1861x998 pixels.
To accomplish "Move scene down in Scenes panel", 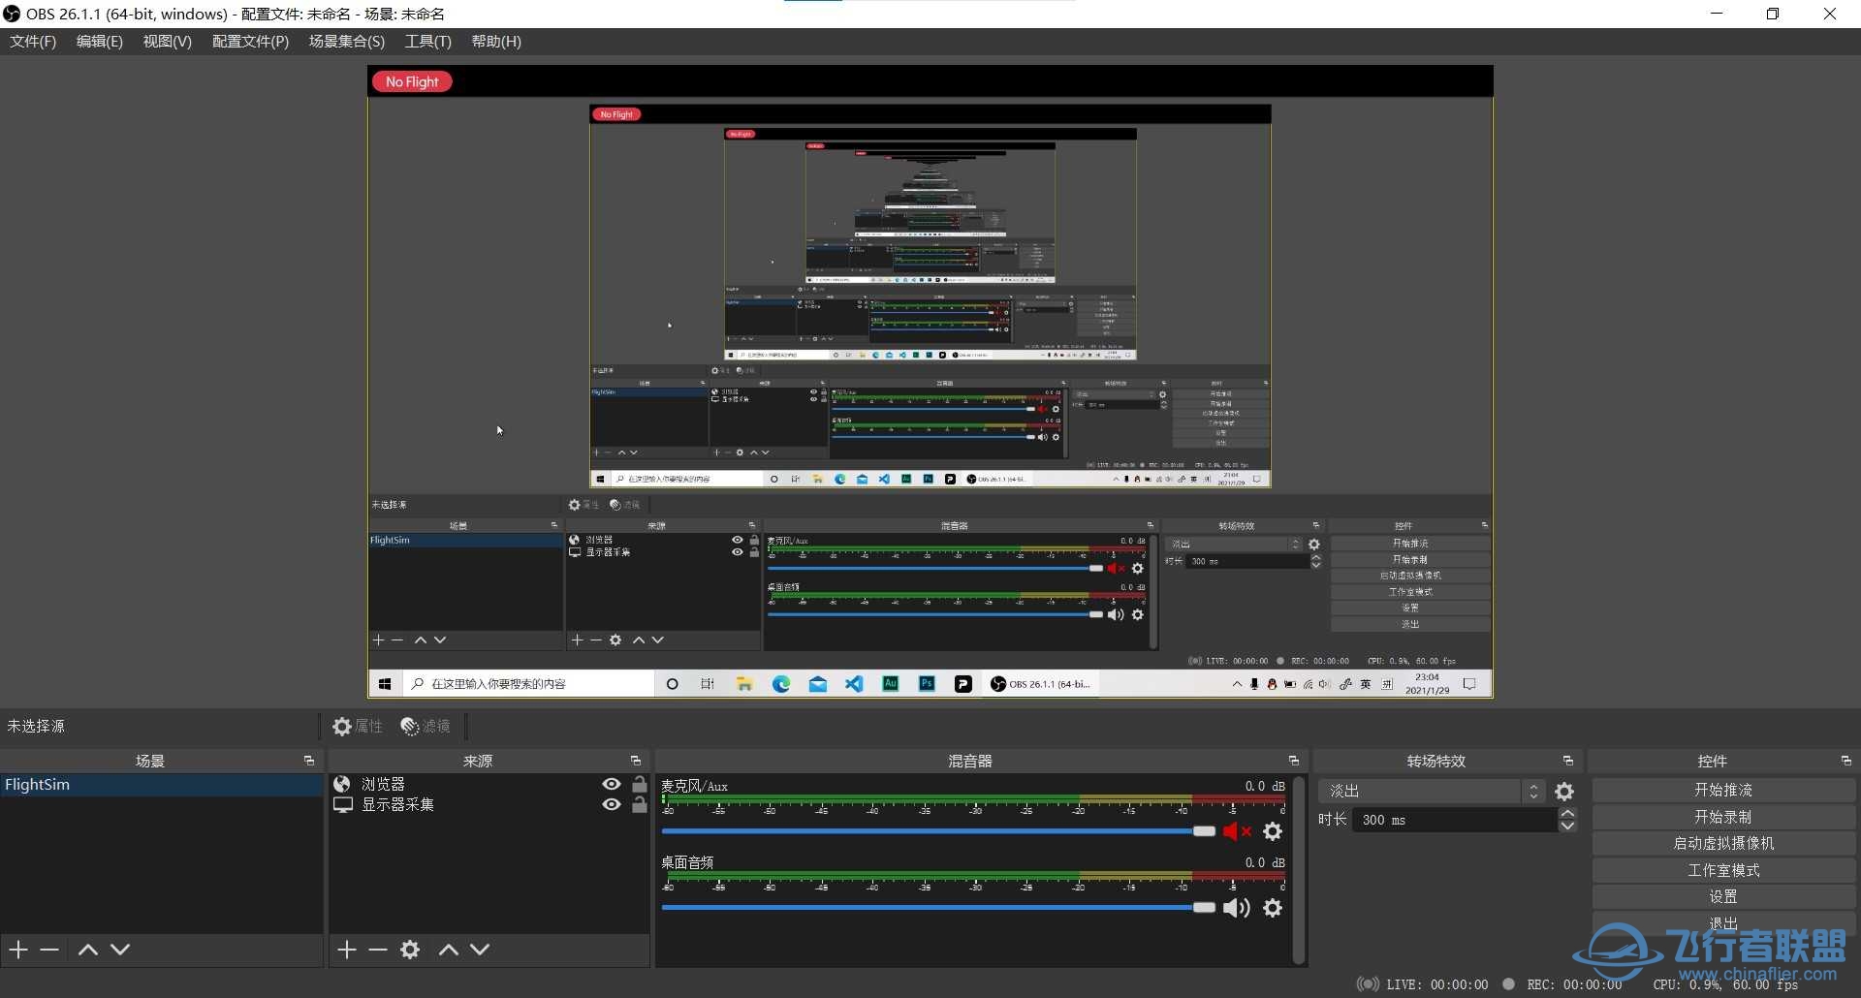I will pyautogui.click(x=120, y=950).
